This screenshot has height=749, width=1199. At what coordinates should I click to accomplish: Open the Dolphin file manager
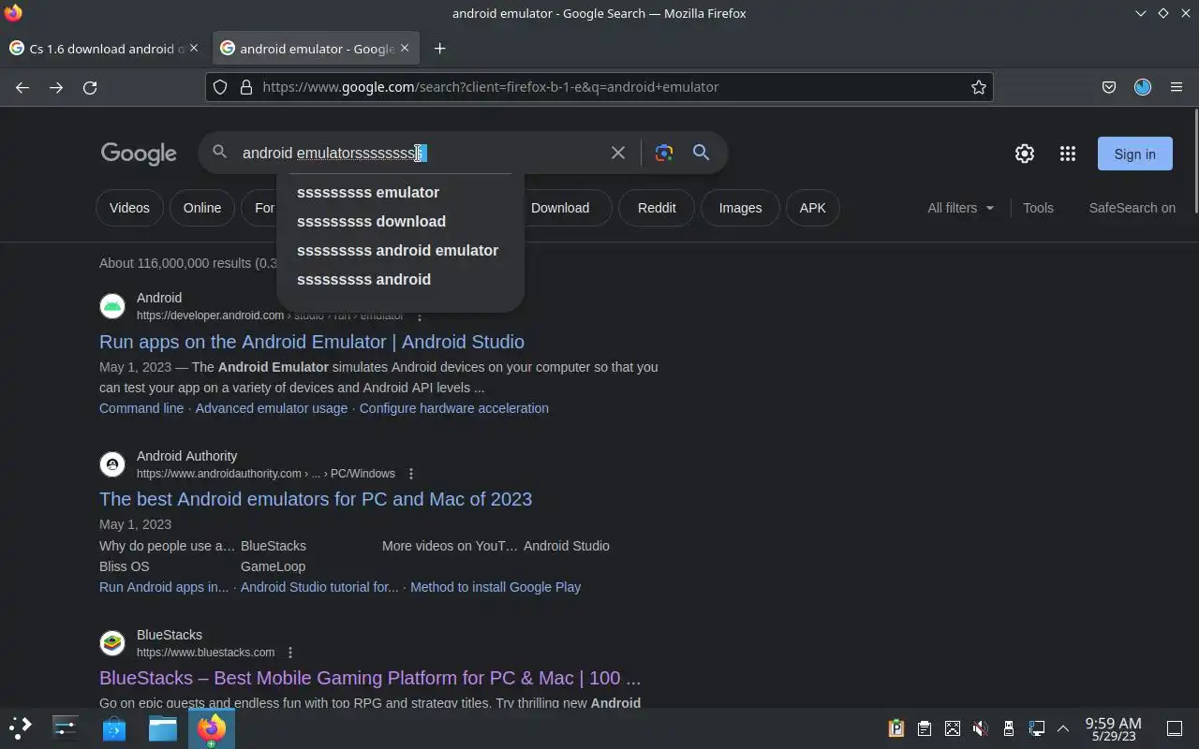point(163,727)
